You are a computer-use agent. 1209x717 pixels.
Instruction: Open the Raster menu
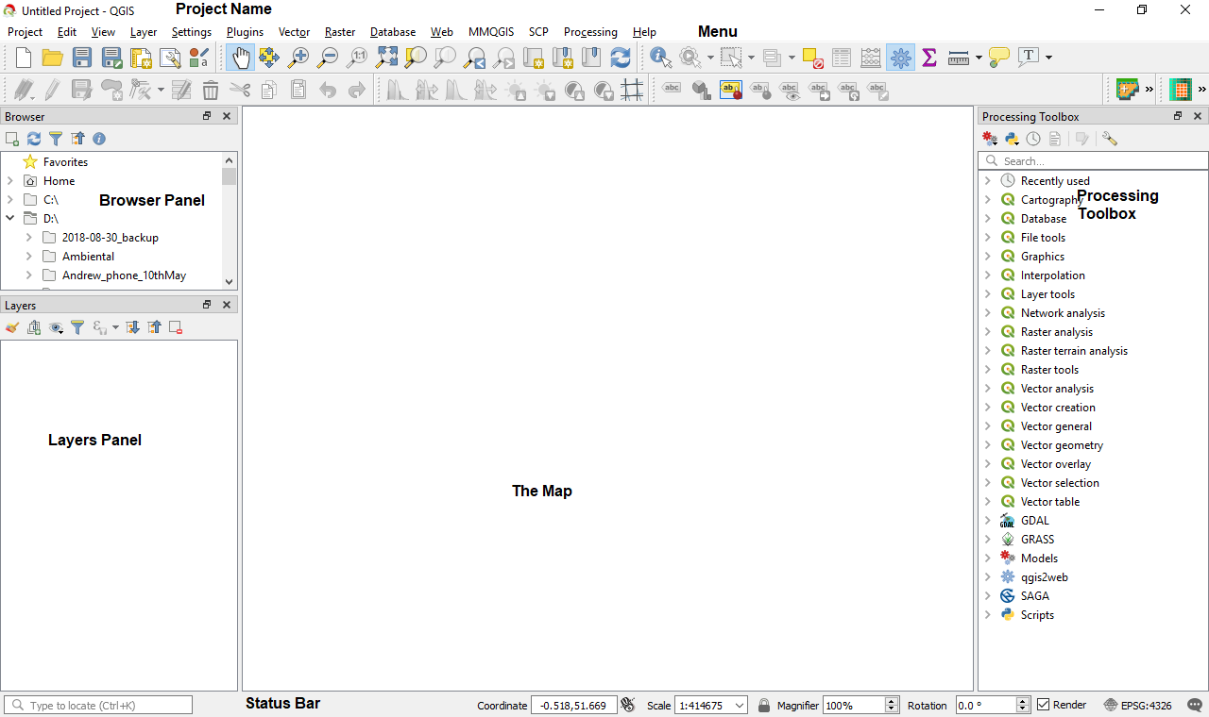tap(340, 32)
